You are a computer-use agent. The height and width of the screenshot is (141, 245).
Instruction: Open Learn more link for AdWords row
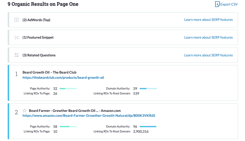208,20
